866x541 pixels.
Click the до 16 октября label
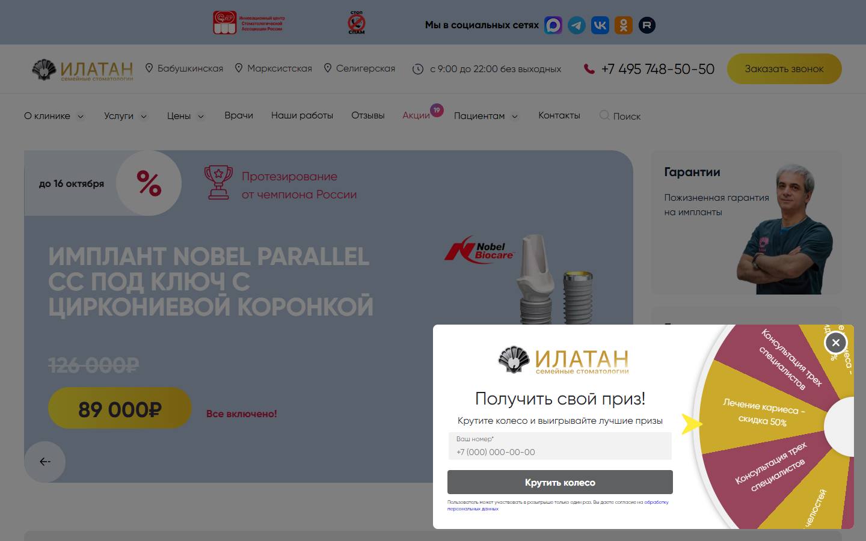72,183
